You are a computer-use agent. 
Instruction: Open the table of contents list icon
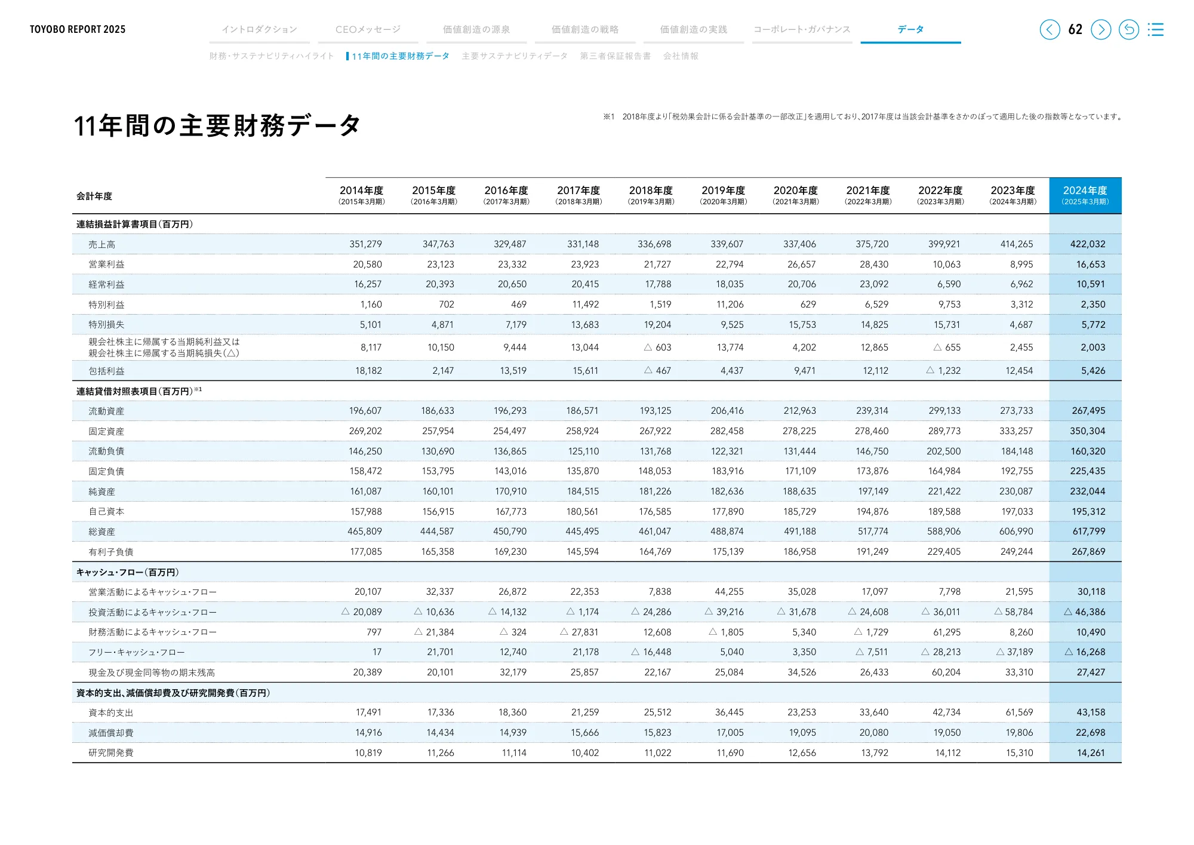point(1156,29)
